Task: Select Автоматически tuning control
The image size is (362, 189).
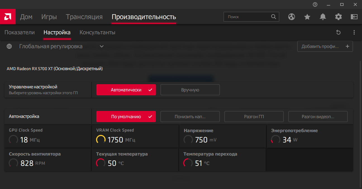Action: point(126,90)
